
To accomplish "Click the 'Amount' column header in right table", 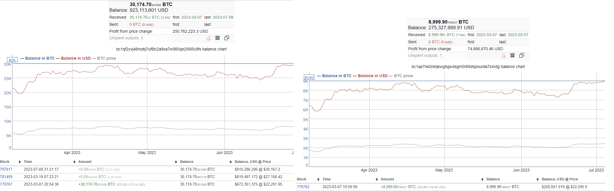I will 387,179.
